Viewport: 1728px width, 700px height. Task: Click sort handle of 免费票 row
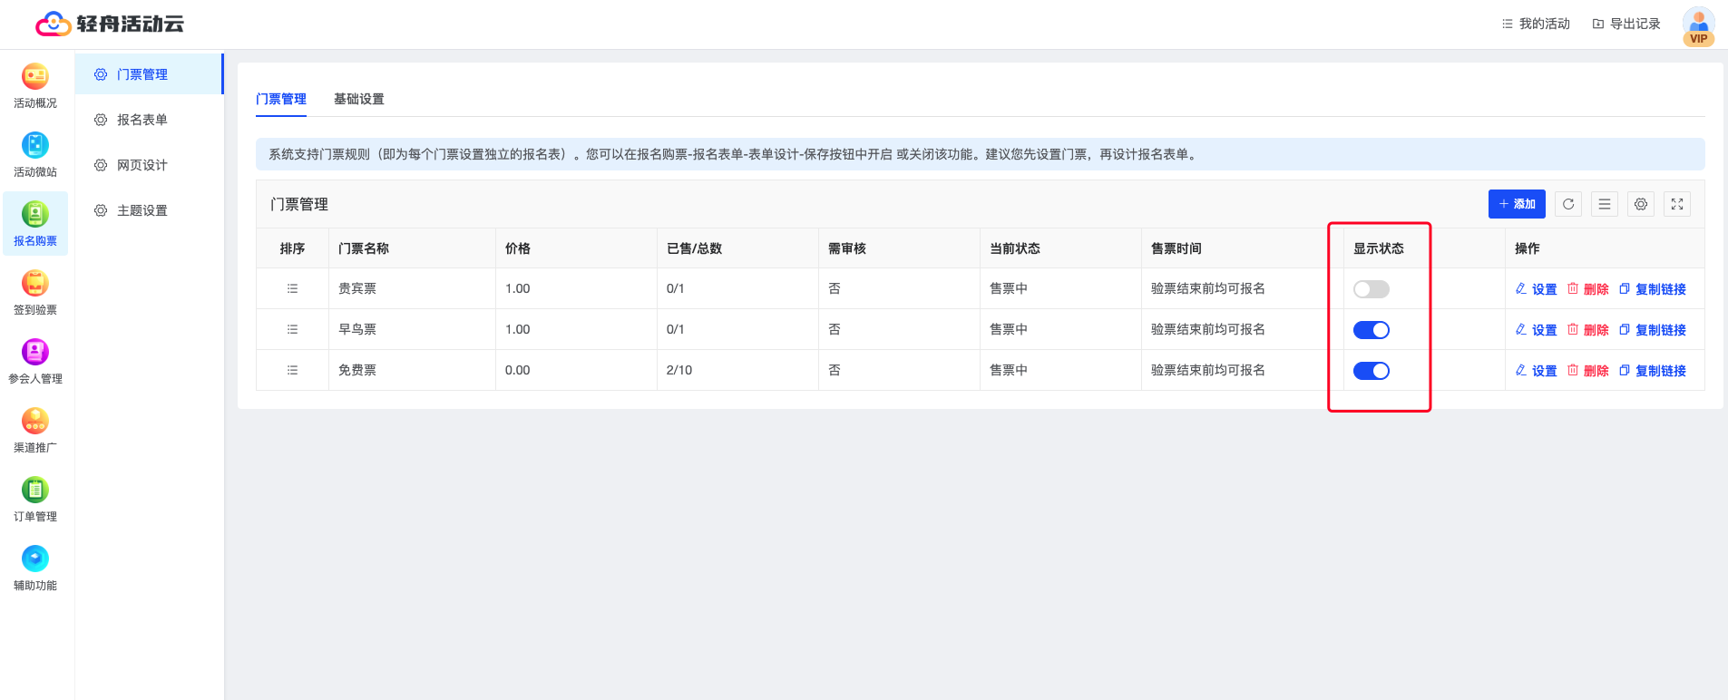(292, 370)
